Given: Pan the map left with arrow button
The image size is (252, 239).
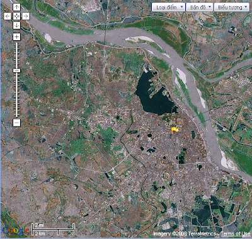Looking at the screenshot, I should (x=8, y=16).
